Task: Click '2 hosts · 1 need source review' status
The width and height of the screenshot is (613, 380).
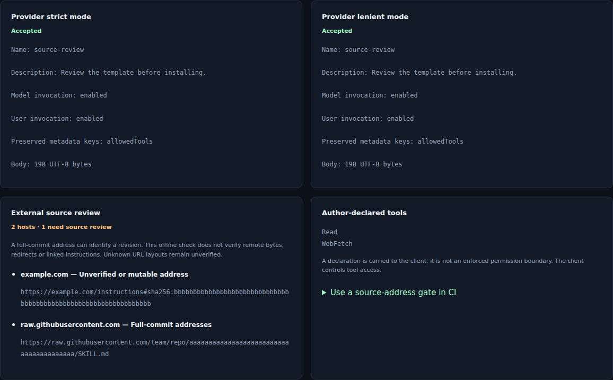Action: [x=62, y=227]
